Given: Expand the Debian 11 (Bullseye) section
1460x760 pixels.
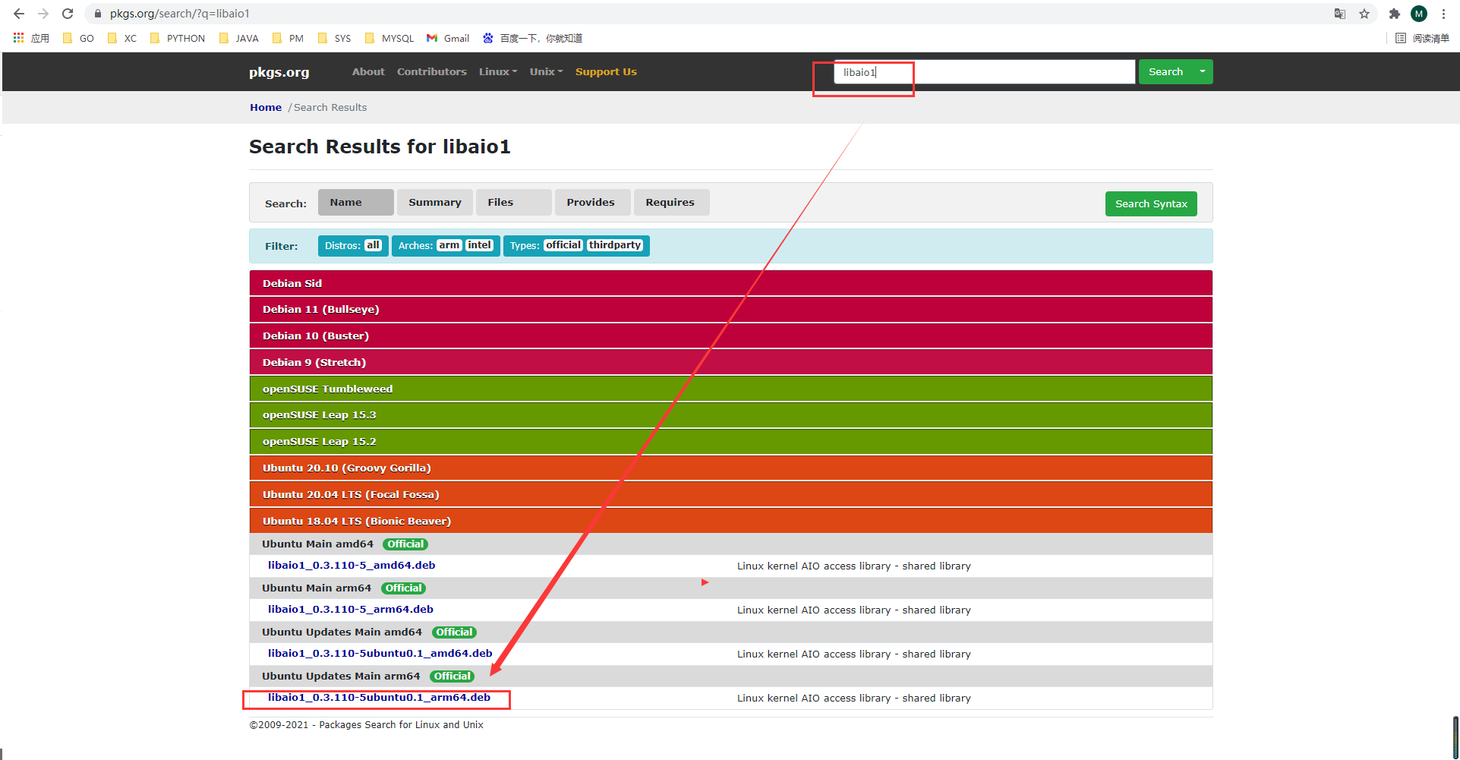Looking at the screenshot, I should coord(730,310).
